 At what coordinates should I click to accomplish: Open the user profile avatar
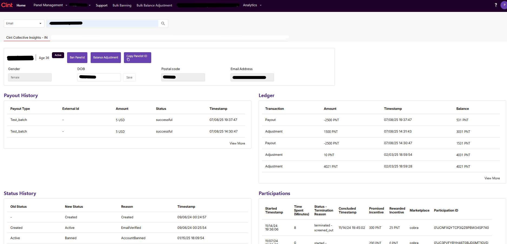504,5
